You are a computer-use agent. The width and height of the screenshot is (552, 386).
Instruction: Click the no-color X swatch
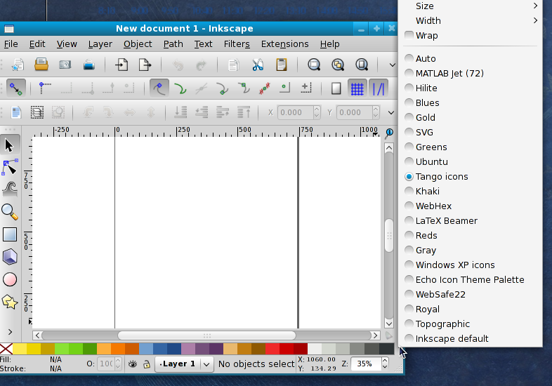[x=6, y=349]
